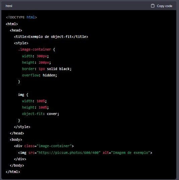Click the 'overflow: hidden;' line
The height and width of the screenshot is (180, 179).
(x=40, y=75)
